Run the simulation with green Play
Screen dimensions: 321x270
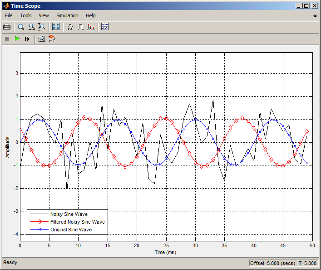(17, 39)
